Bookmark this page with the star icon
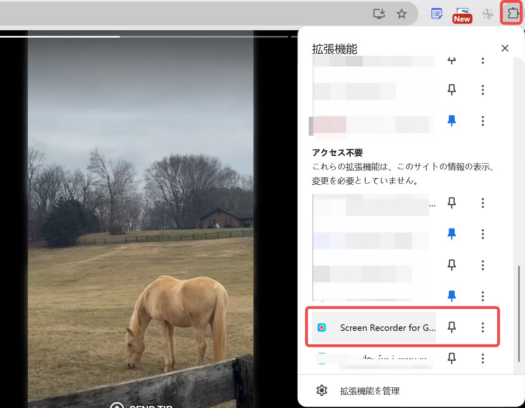The width and height of the screenshot is (525, 408). coord(402,14)
